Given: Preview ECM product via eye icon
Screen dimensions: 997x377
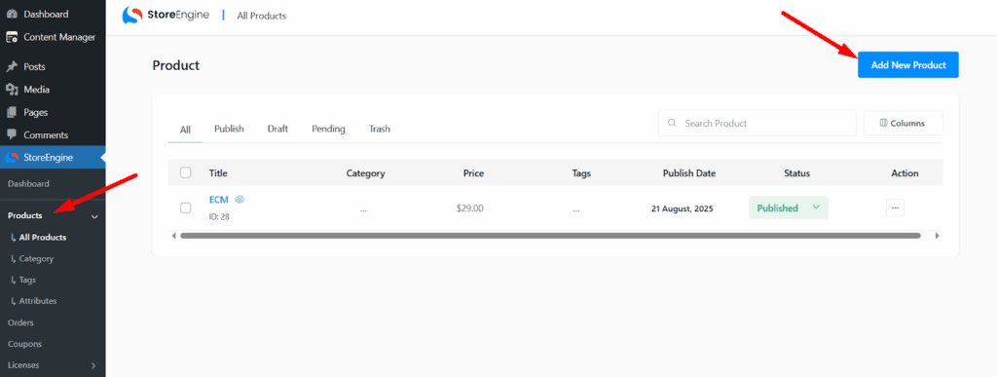Looking at the screenshot, I should point(240,200).
